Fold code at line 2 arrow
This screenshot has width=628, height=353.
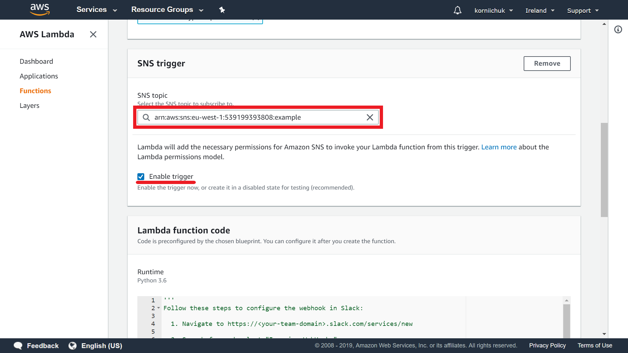pyautogui.click(x=159, y=308)
